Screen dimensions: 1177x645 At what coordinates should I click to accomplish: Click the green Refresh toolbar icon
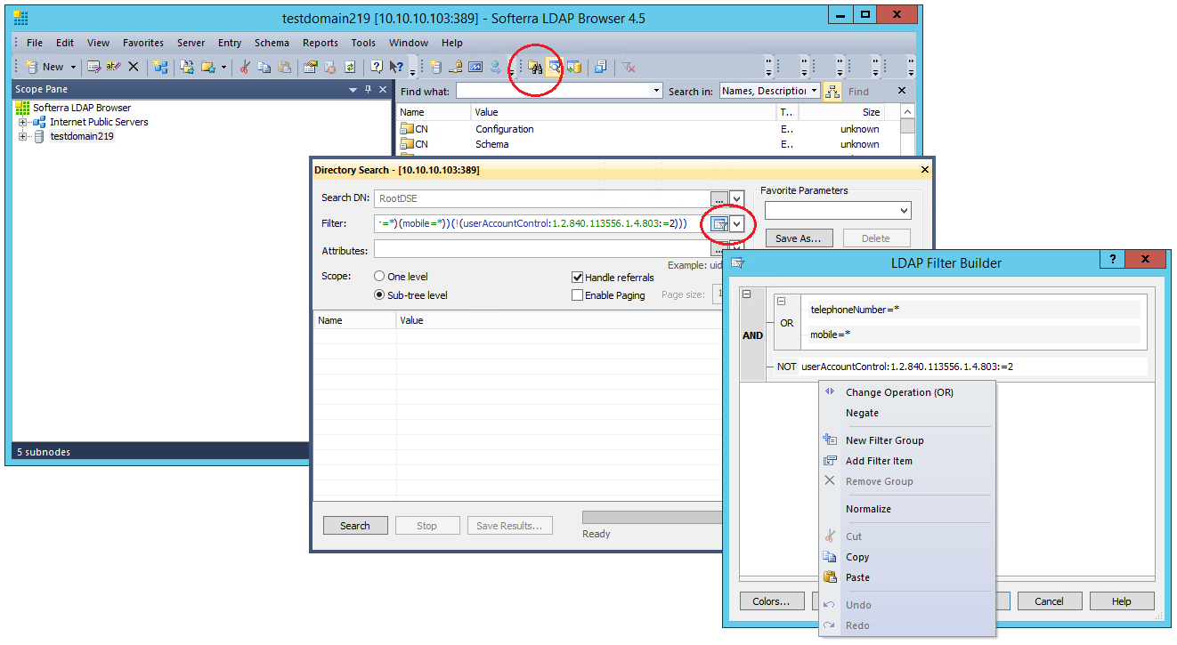[x=350, y=67]
